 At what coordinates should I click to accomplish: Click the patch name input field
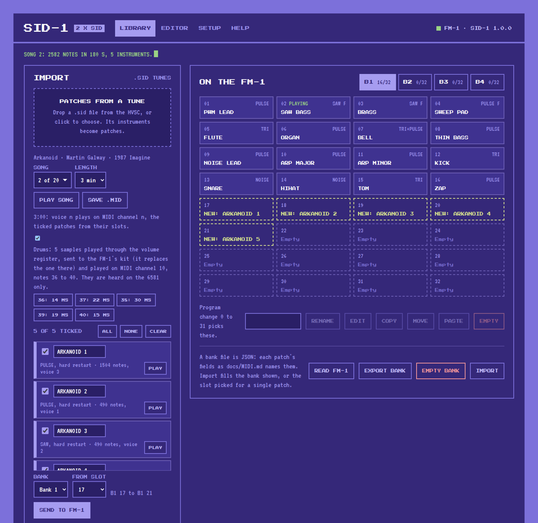click(x=273, y=321)
